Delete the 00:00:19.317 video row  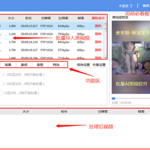point(98,50)
